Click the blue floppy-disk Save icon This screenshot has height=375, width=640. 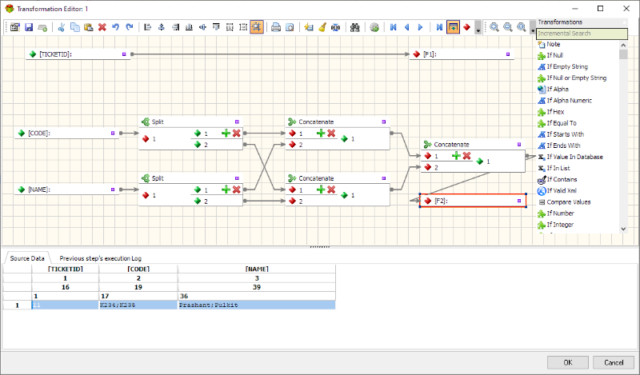29,27
